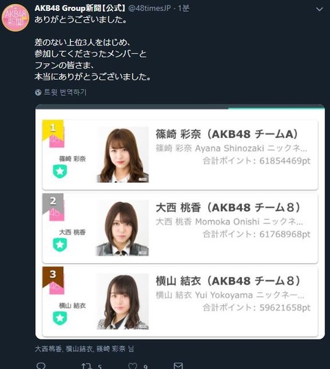Click the 트윗 번역하기 translate link
The height and width of the screenshot is (369, 330).
(x=65, y=92)
